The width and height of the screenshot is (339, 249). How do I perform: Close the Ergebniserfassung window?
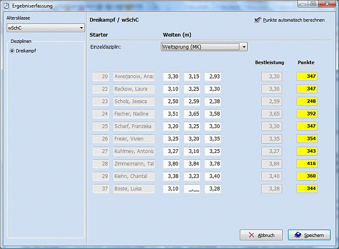coord(327,4)
